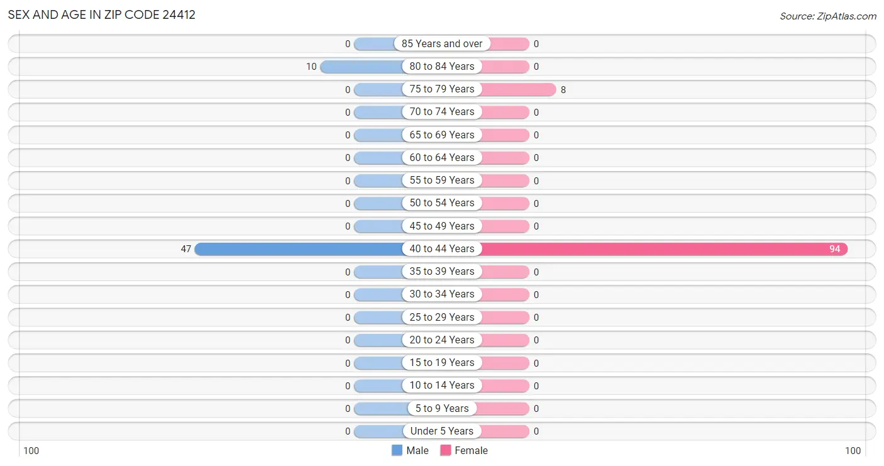This screenshot has height=466, width=884.
Task: Open the ZipAtlas.com source link
Action: pyautogui.click(x=828, y=16)
